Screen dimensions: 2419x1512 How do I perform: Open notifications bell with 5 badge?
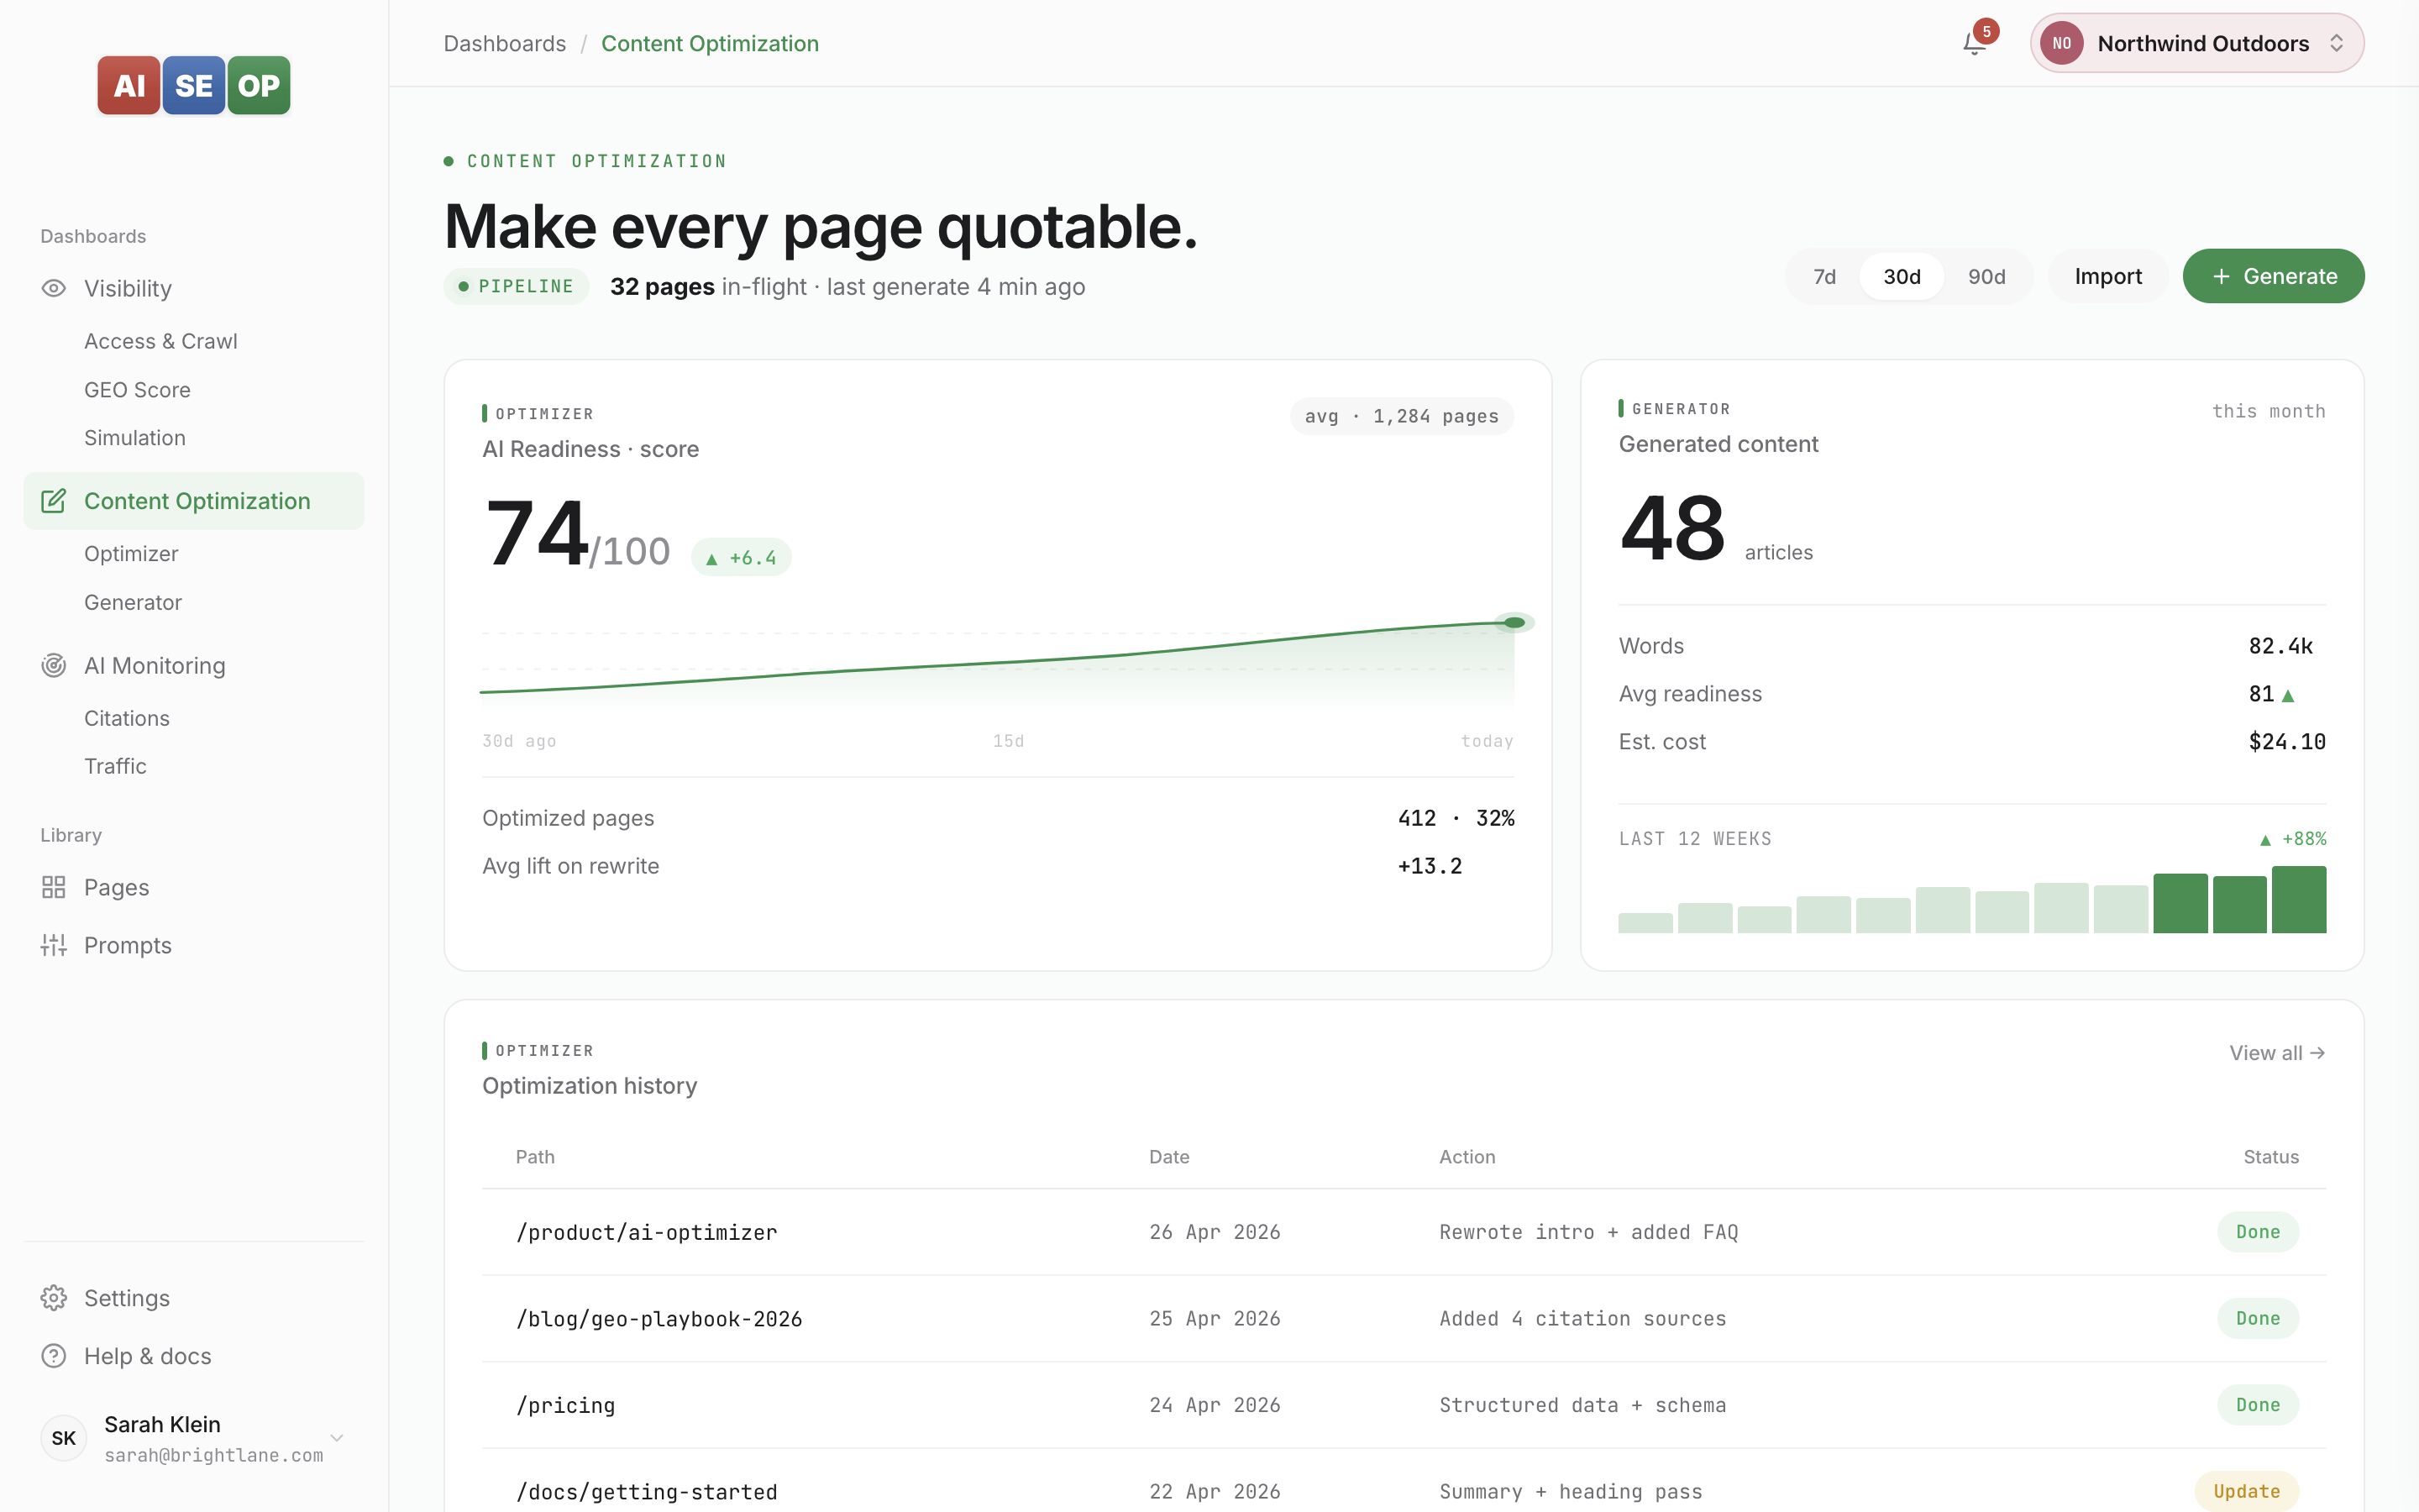click(x=1976, y=43)
